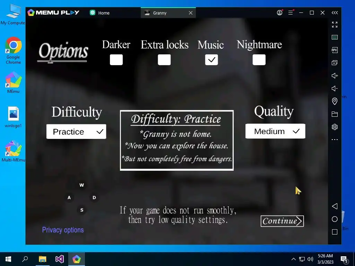Close the Granny tab
Screen dimensions: 355x266
(191, 13)
